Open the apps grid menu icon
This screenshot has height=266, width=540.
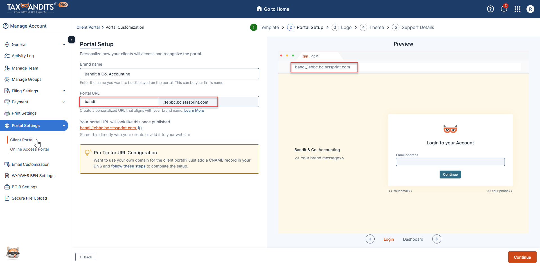tap(517, 9)
